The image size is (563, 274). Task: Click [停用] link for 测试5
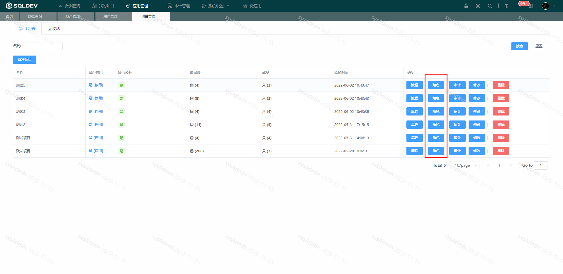[x=98, y=85]
